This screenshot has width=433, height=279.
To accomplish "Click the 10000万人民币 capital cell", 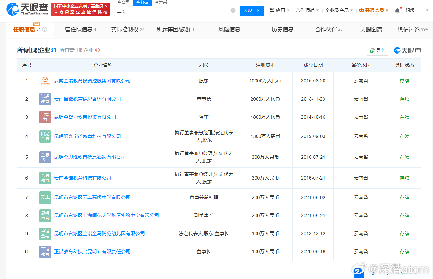I will [265, 81].
